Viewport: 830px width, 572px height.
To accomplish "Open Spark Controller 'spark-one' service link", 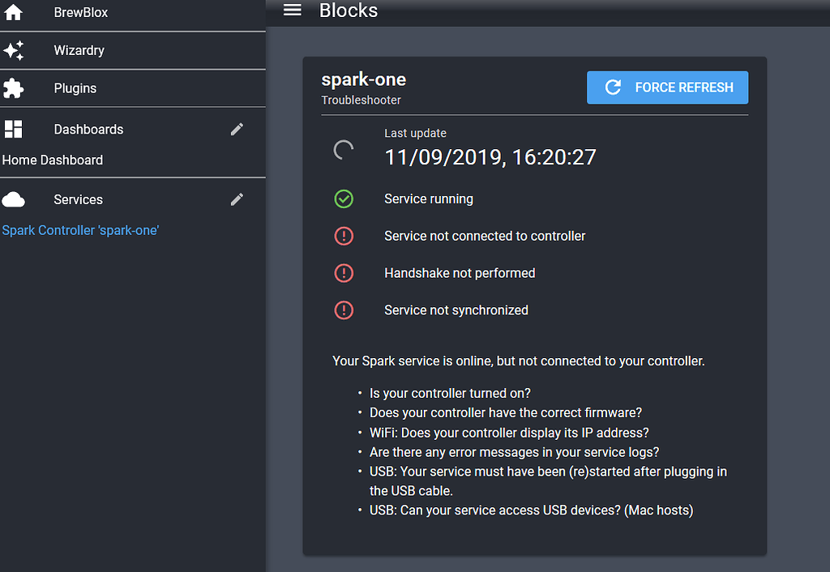I will tap(80, 230).
